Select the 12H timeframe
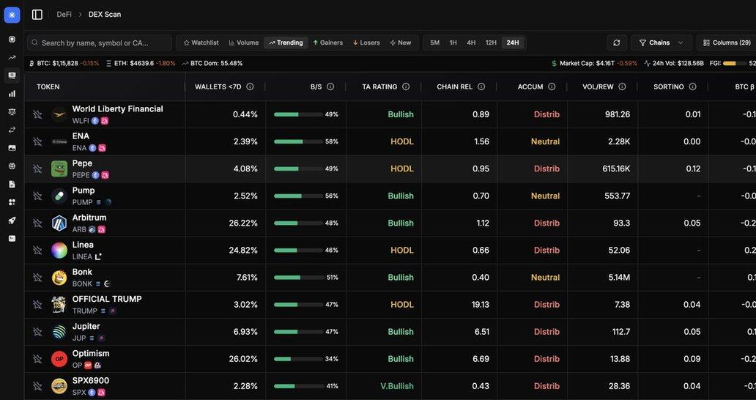756x400 pixels. click(x=491, y=43)
